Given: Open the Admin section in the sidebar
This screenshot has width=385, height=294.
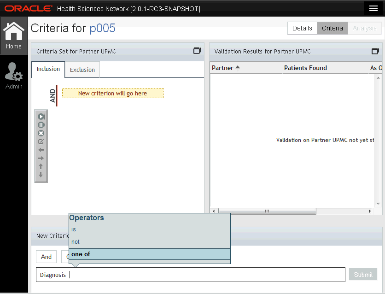Looking at the screenshot, I should (x=14, y=76).
